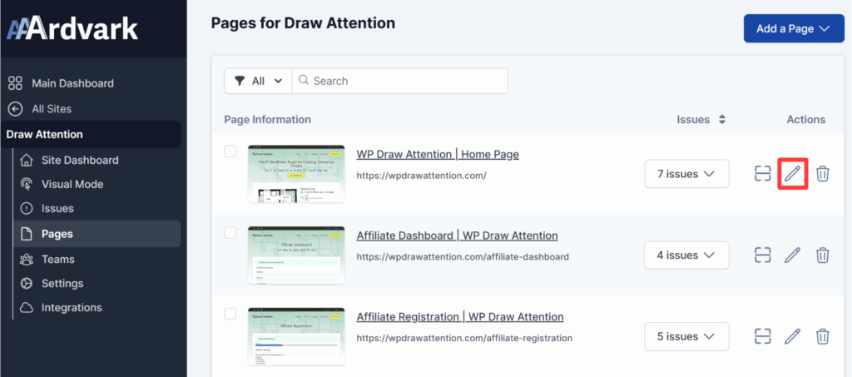Open Affiliate Registration | WP Draw Attention link

click(x=459, y=317)
